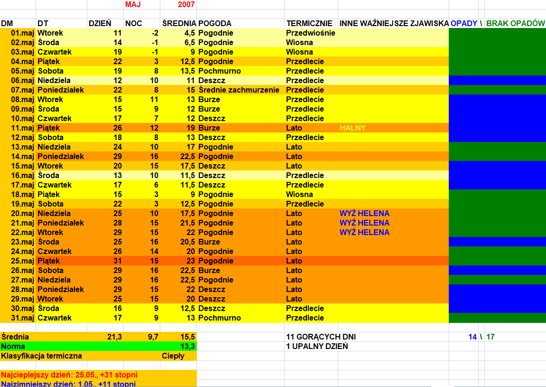
Task: Click the "HALNY" cell in the 11.maj row
Action: [352, 128]
